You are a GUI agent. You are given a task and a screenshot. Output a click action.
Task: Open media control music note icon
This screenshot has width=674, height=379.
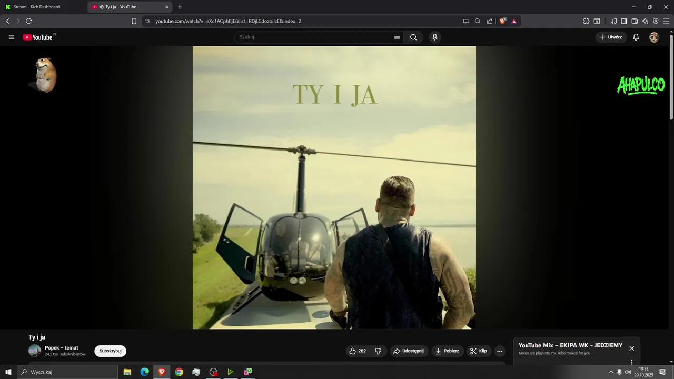click(613, 21)
